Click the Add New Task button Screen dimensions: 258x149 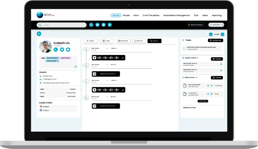pos(215,40)
